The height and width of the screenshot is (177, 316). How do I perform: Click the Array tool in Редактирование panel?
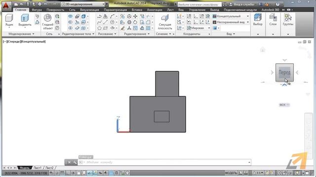coord(148,28)
